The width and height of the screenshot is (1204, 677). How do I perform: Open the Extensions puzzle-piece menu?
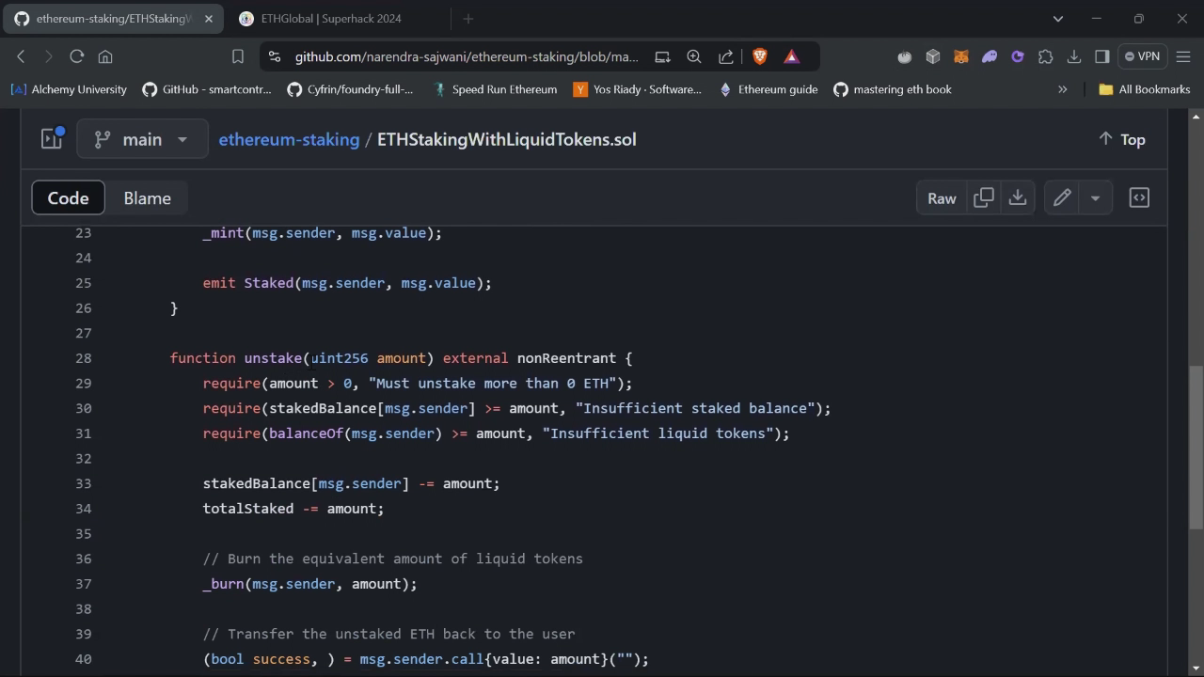point(1045,56)
